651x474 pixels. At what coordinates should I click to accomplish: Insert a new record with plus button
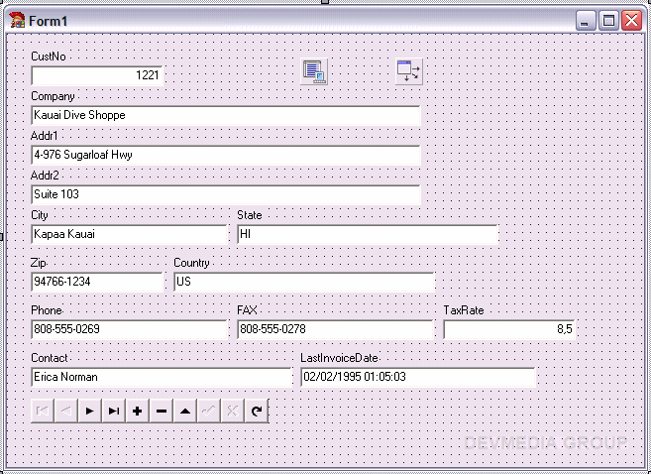138,411
